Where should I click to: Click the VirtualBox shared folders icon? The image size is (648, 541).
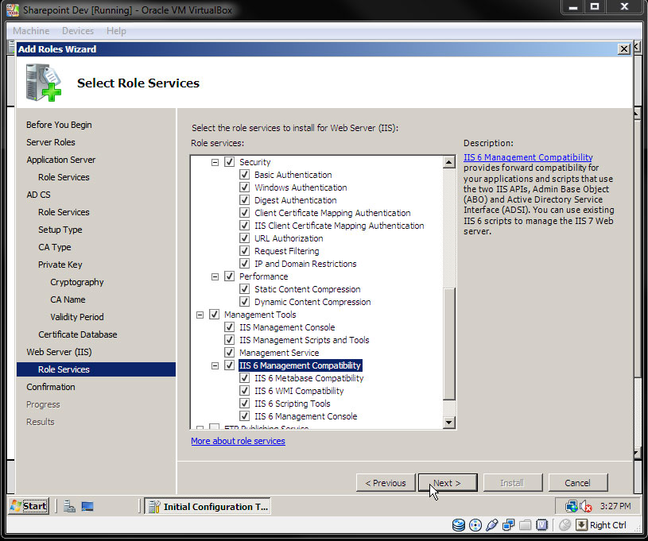pyautogui.click(x=525, y=525)
